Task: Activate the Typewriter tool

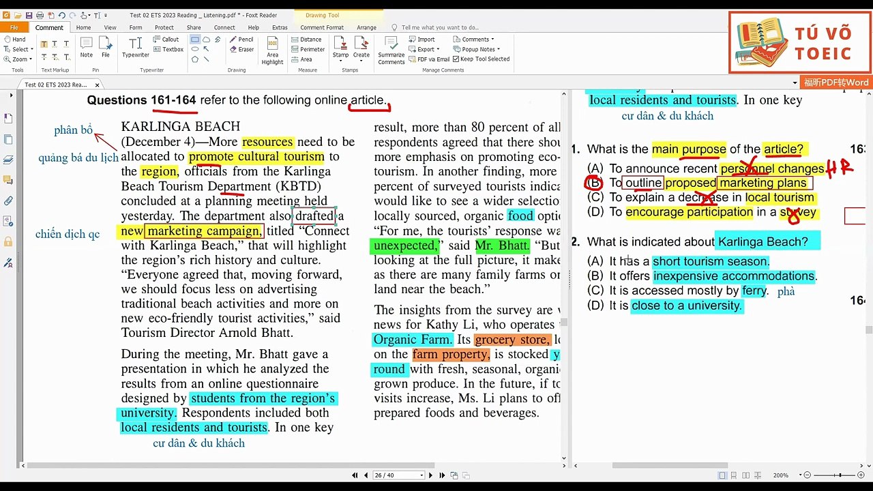Action: click(135, 48)
